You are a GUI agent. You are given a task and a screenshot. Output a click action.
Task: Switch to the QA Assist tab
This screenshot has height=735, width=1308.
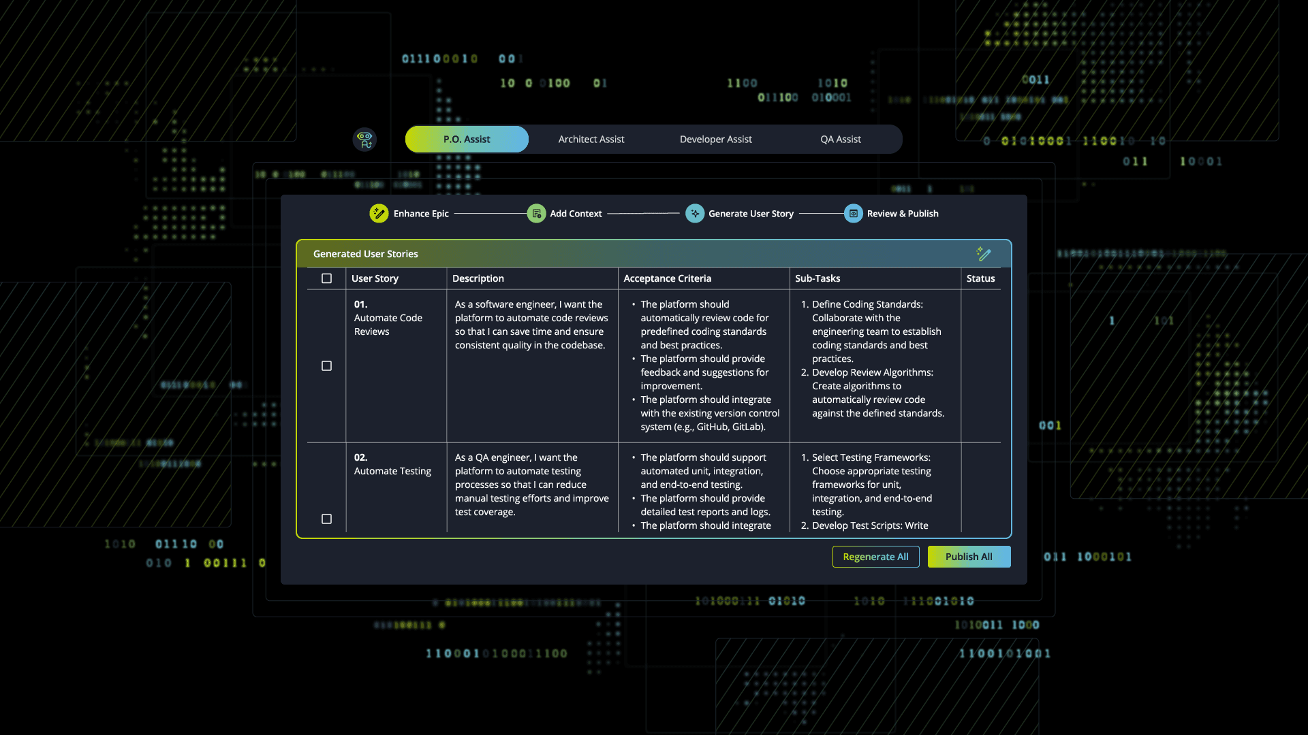coord(841,140)
